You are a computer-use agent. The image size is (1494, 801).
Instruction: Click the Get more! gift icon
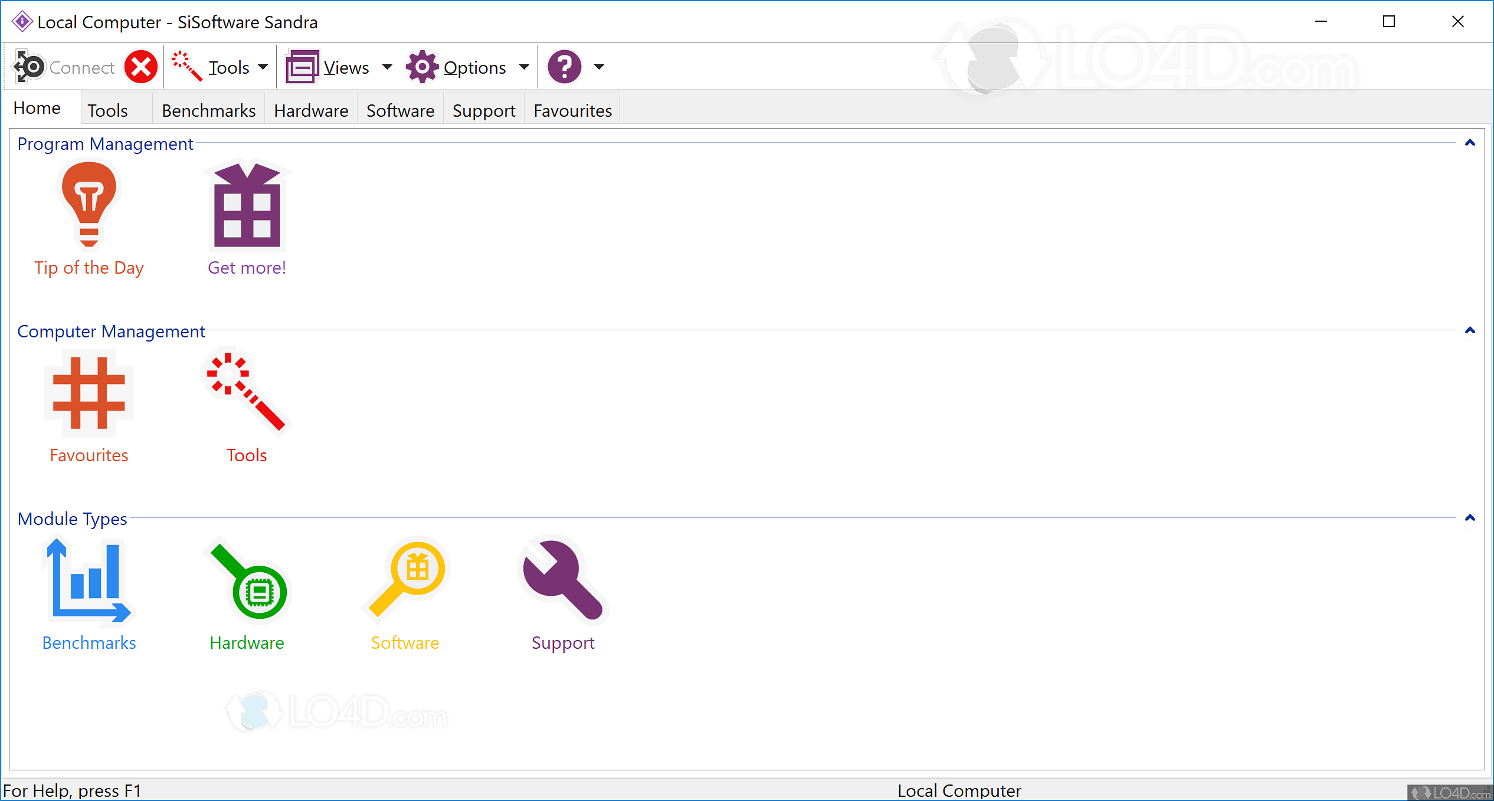(x=246, y=205)
